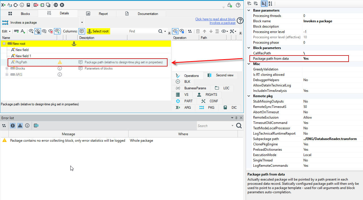Image resolution: width=363 pixels, height=200 pixels.
Task: Switch to the Blocks tab
Action: (x=19, y=14)
